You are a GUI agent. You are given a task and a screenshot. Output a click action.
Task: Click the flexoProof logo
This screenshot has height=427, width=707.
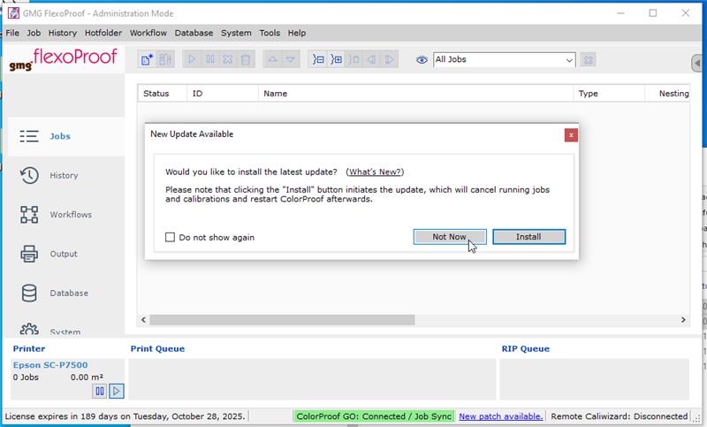click(63, 59)
